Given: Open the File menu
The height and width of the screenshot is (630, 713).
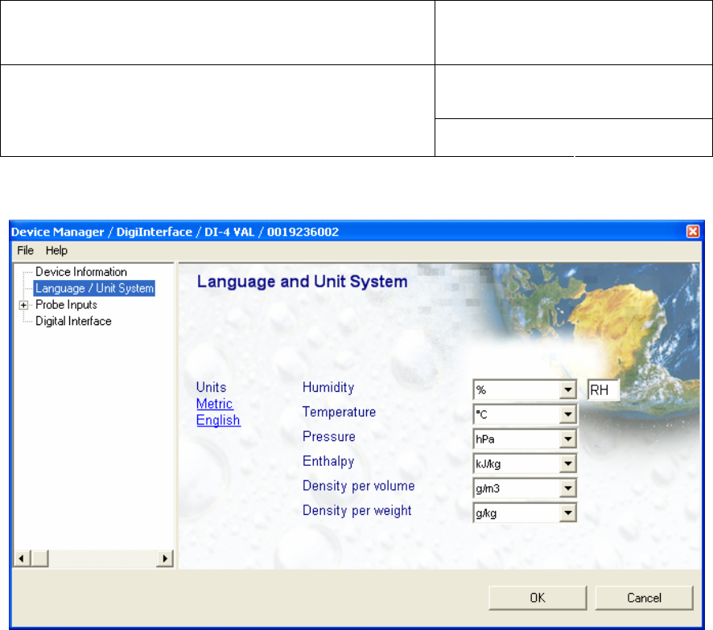Looking at the screenshot, I should pos(25,250).
